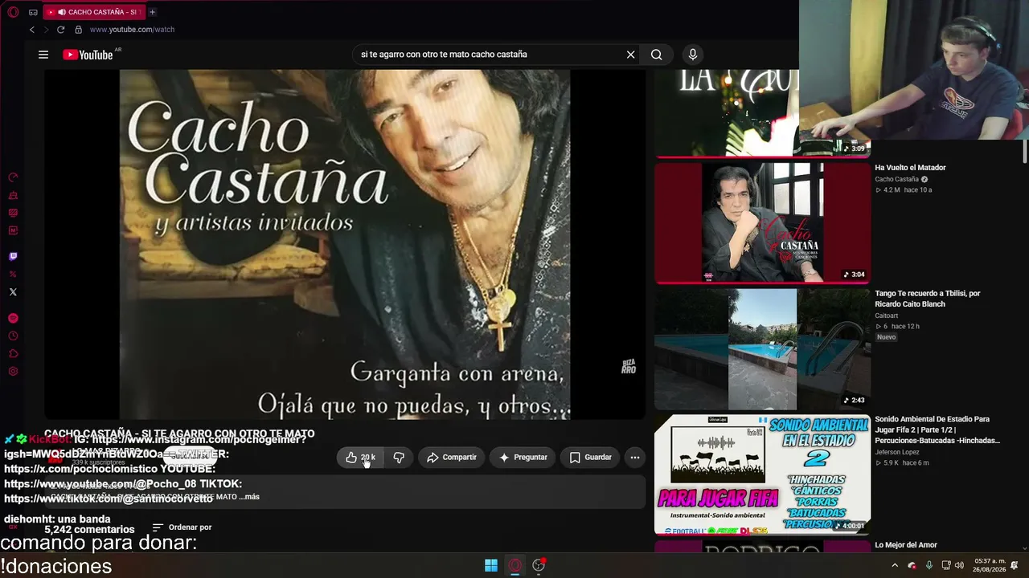The image size is (1029, 578).
Task: Go back to the previous page
Action: click(x=32, y=30)
